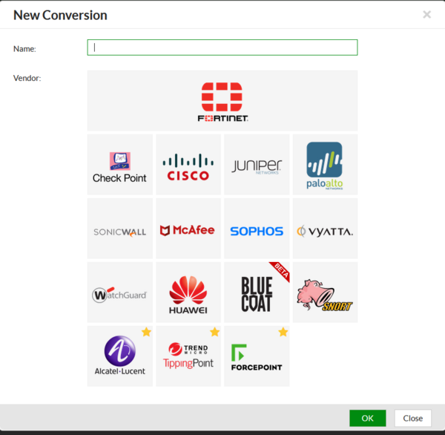Pick the Blue Coat beta vendor
This screenshot has height=435, width=445.
click(x=257, y=292)
